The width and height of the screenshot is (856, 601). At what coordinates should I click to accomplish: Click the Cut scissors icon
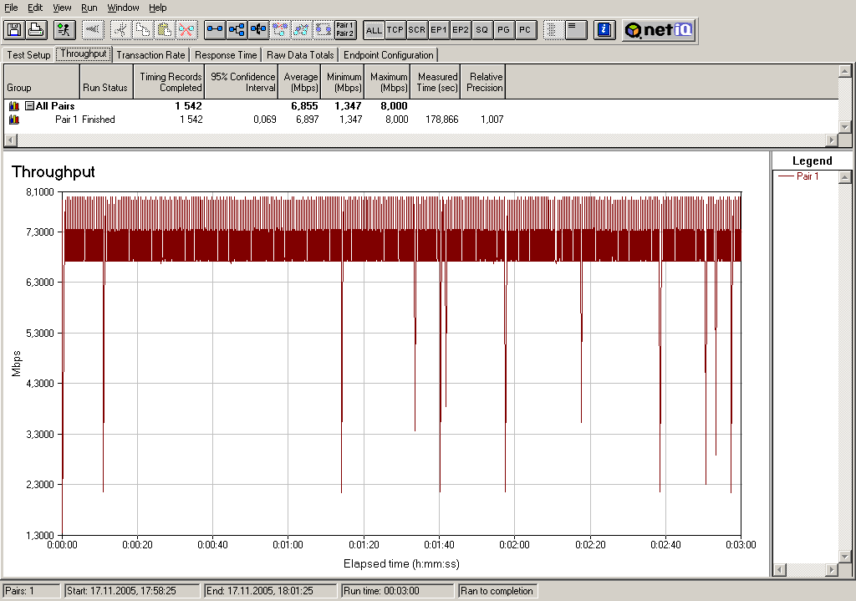(122, 30)
